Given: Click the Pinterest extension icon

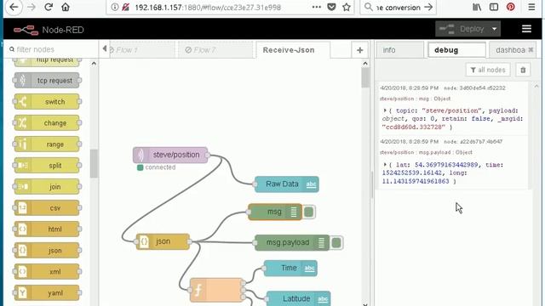Looking at the screenshot, I should tap(511, 8).
